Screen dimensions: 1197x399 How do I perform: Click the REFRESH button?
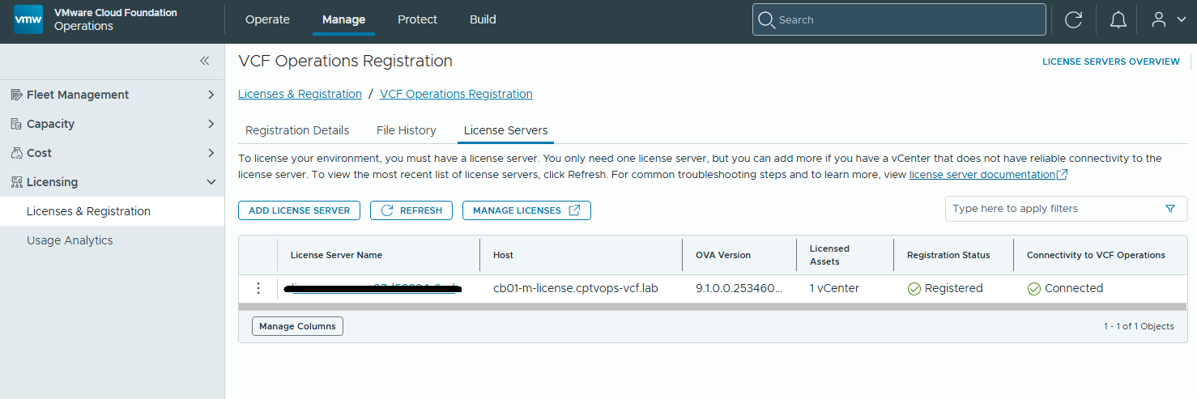411,210
